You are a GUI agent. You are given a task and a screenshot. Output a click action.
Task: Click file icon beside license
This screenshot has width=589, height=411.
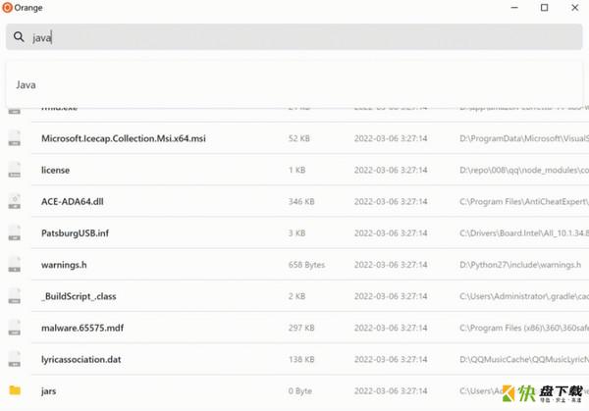(x=15, y=170)
